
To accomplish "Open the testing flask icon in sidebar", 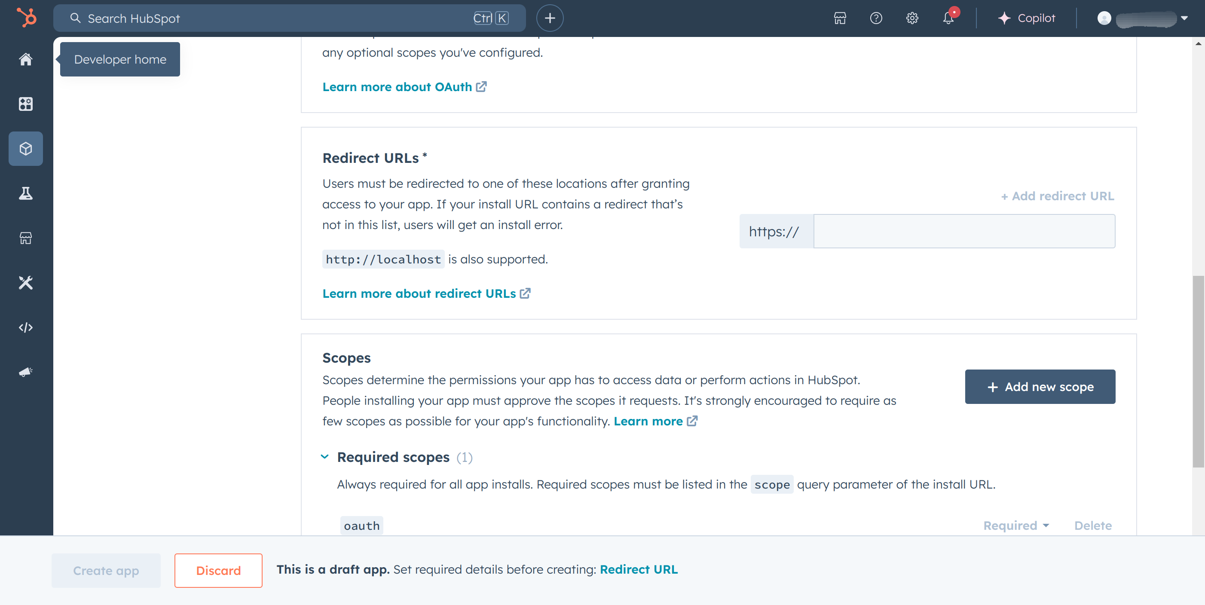I will click(26, 193).
